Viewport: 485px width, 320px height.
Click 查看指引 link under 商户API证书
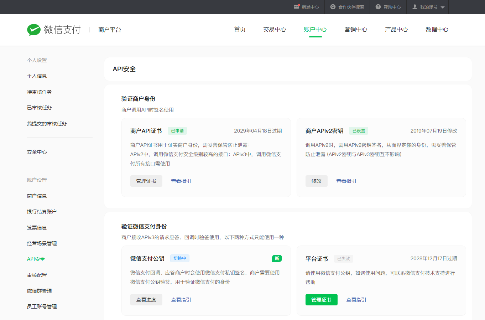181,181
